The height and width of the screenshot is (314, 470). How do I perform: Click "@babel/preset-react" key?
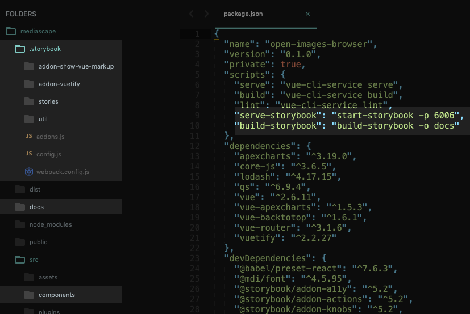point(288,269)
